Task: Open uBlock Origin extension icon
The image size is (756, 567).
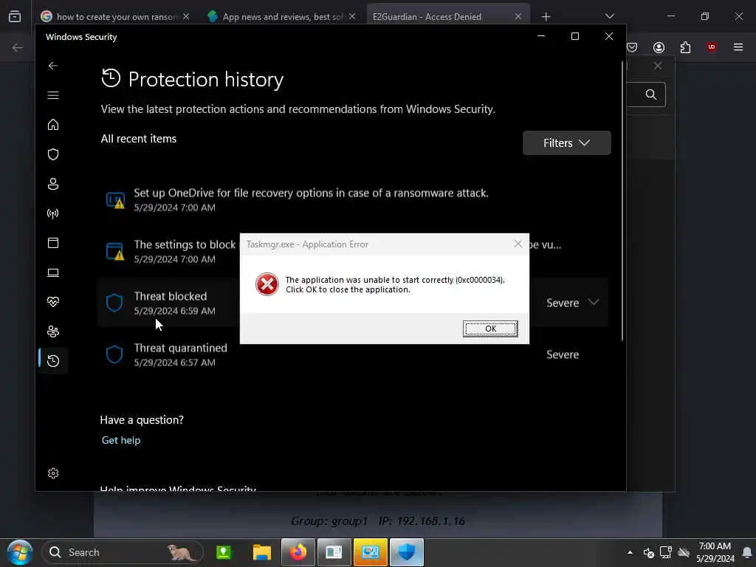Action: (x=712, y=47)
